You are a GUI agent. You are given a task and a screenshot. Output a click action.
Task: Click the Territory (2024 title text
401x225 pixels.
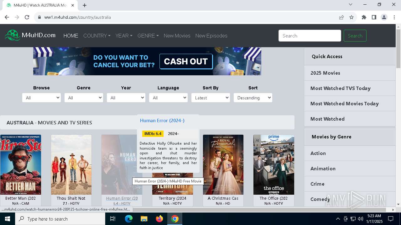point(173,198)
